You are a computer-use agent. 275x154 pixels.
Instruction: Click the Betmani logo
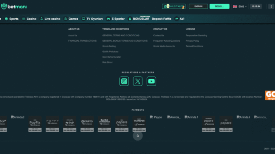click(14, 6)
